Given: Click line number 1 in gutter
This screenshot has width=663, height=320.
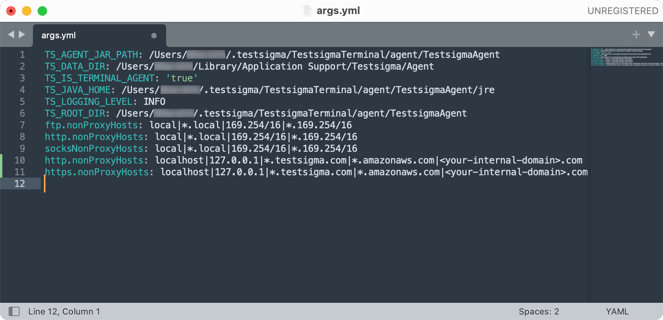Looking at the screenshot, I should 22,55.
